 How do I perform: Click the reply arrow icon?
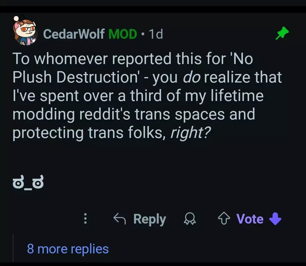click(119, 219)
